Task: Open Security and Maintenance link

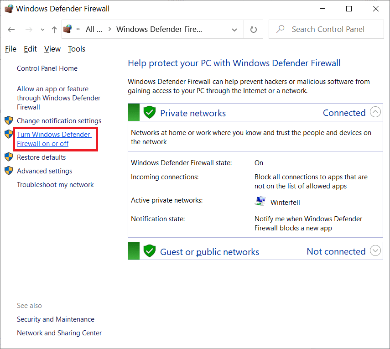Action: coord(56,319)
